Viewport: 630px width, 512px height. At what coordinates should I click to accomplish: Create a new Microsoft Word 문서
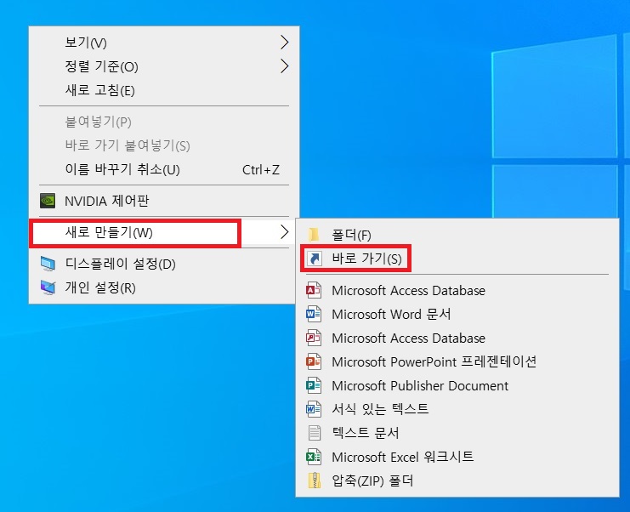457,314
